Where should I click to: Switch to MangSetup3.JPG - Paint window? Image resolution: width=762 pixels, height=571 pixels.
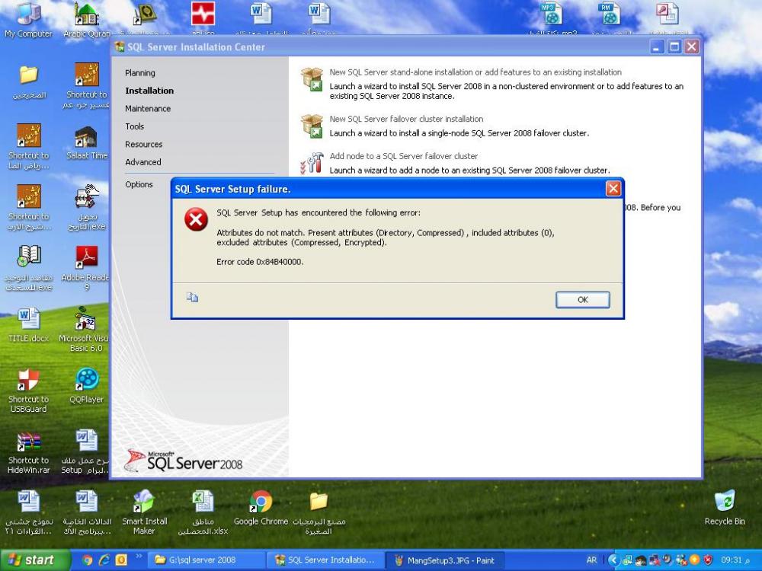[444, 560]
